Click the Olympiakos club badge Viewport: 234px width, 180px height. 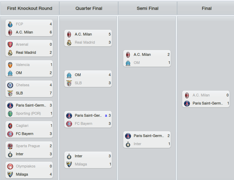tap(10, 166)
